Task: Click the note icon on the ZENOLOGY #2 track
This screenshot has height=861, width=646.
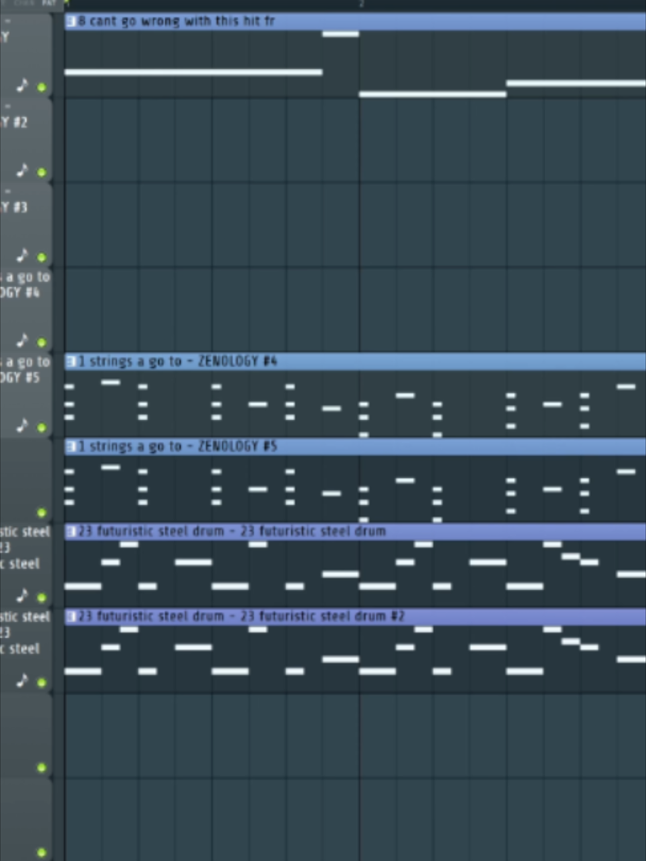Action: coord(23,170)
